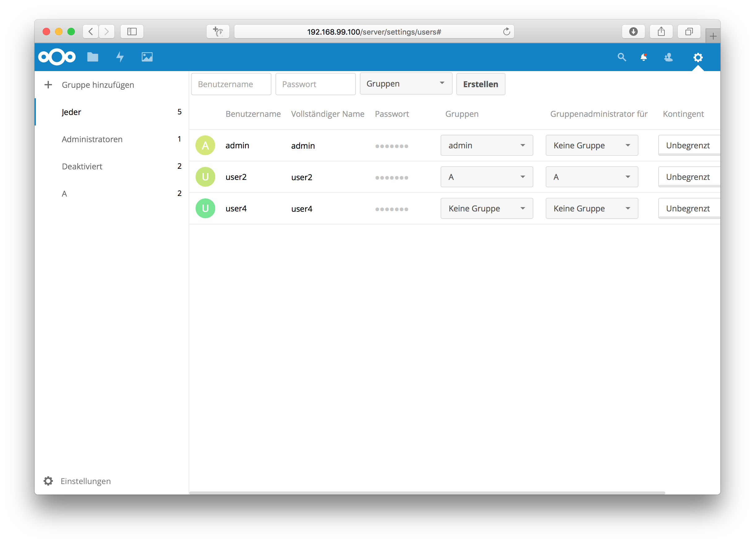Click the Erstellen button

click(480, 84)
